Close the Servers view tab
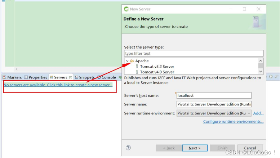Image resolution: width=280 pixels, height=158 pixels. pyautogui.click(x=70, y=77)
